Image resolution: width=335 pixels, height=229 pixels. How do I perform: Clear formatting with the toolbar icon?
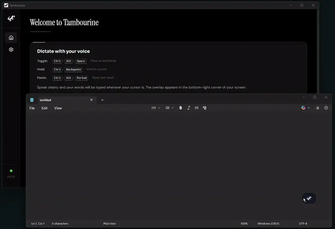[204, 108]
